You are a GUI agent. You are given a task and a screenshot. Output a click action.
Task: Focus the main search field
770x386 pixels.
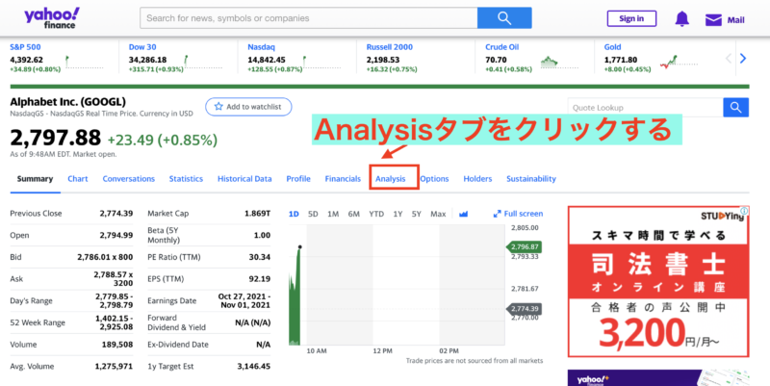308,18
